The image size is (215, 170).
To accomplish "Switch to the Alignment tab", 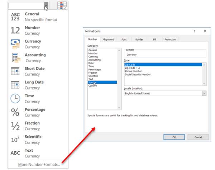I will [108, 39].
